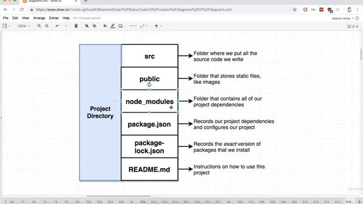The height and width of the screenshot is (204, 363).
Task: Collapse the toolbar with double chevron
Action: 357,27
